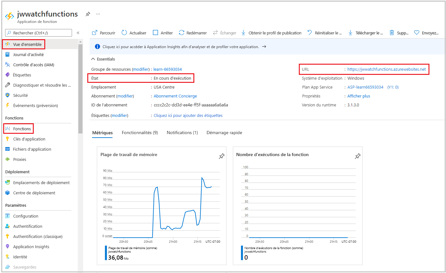Open Authentification in sidebar

(x=28, y=226)
